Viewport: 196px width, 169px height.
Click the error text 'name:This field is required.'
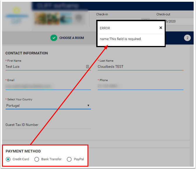120,39
